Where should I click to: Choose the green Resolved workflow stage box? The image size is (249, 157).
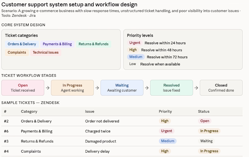click(x=171, y=88)
